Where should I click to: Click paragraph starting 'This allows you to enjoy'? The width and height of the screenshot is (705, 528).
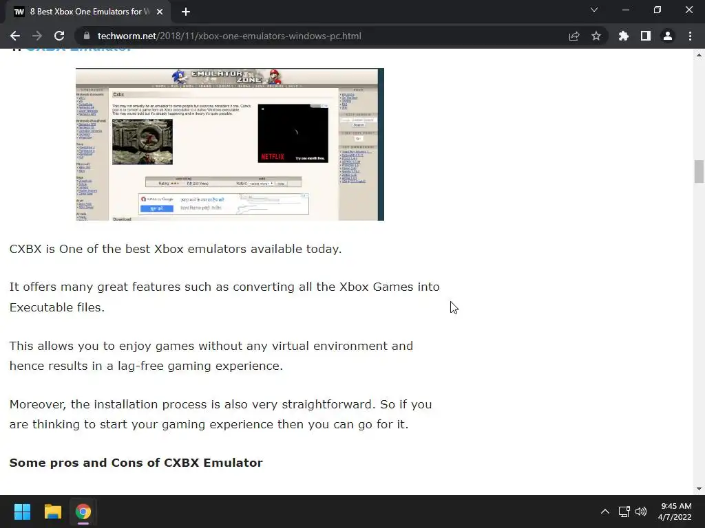(211, 355)
